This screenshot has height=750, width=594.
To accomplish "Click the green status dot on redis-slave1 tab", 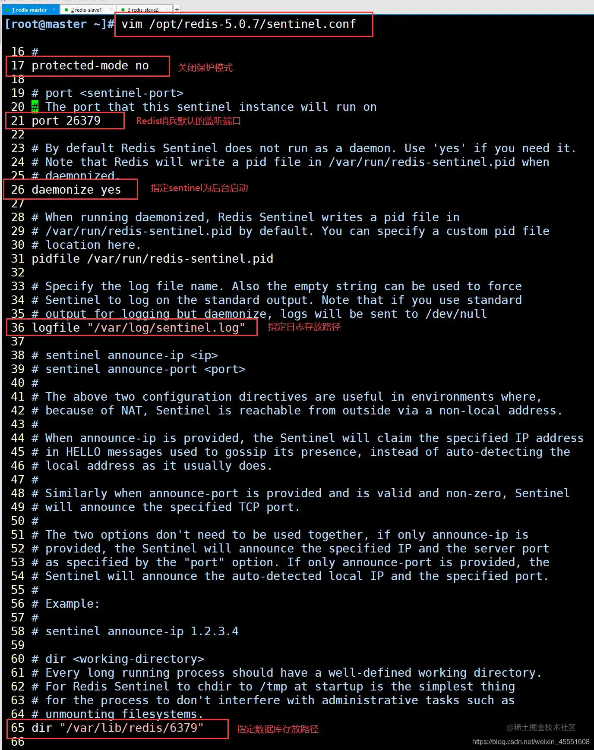I will (66, 10).
